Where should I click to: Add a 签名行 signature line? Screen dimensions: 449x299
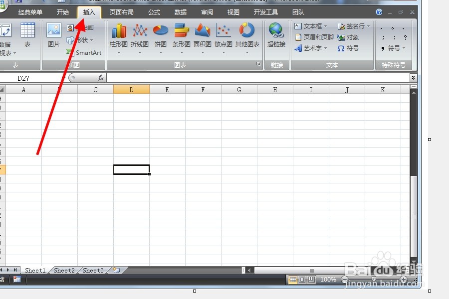click(354, 26)
